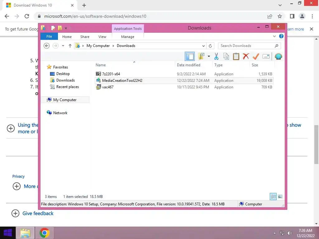Click the My Computer breadcrumb segment
Screen dimensions: 319x239
[98, 46]
